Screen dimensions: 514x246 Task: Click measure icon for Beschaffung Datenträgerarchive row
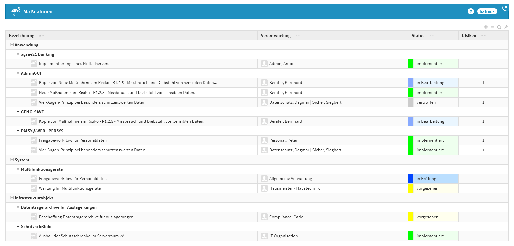tap(34, 217)
